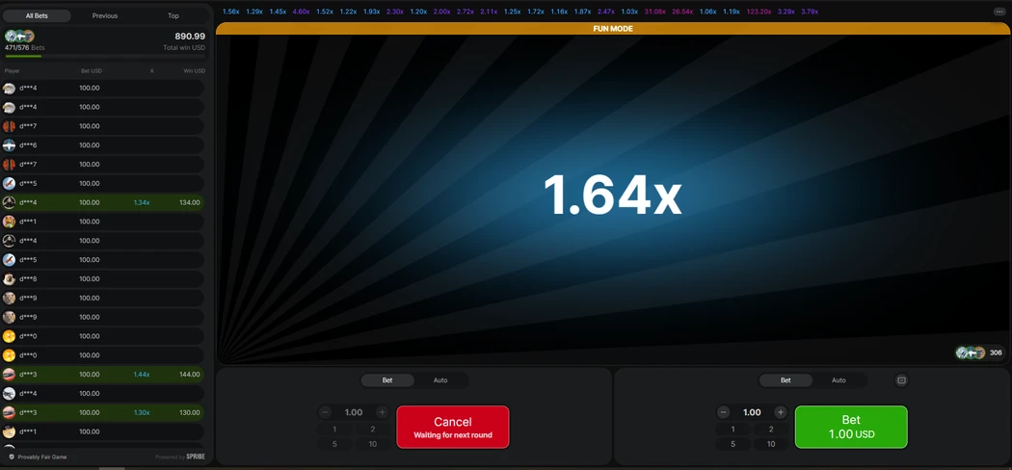Viewport: 1012px width, 470px height.
Task: Select the All Bets tab
Action: click(x=37, y=15)
